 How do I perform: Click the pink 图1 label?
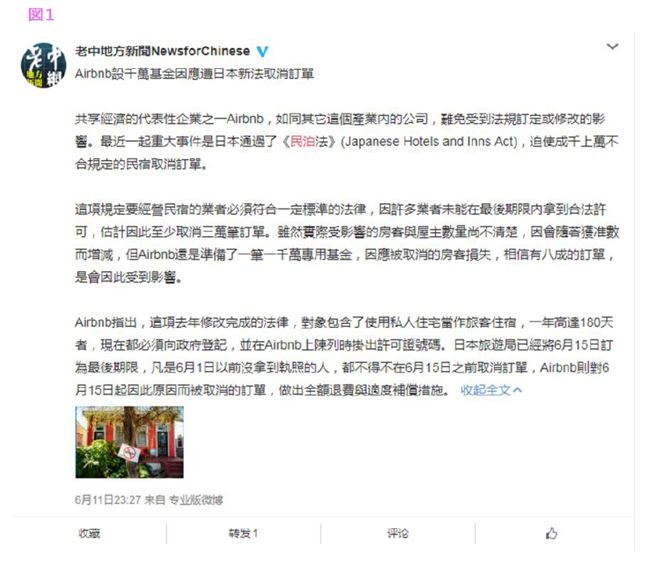coord(41,15)
